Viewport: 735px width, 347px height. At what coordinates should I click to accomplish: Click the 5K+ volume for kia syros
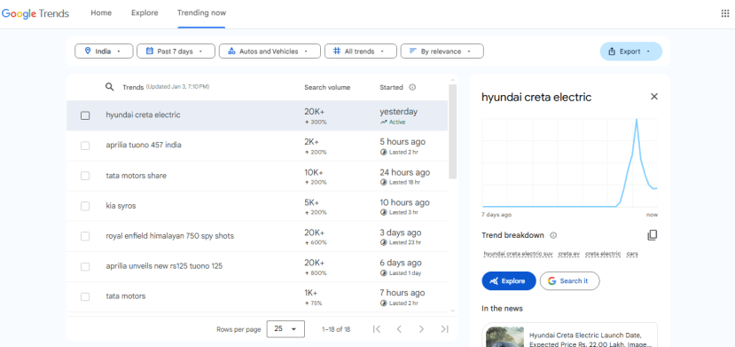click(x=312, y=202)
